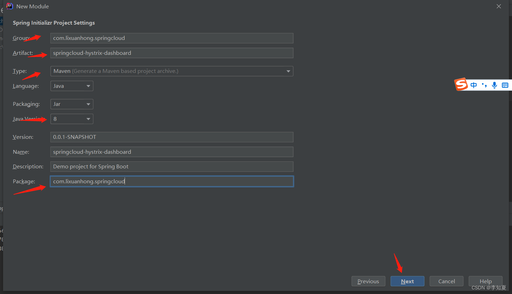Proceed with the Next button
Viewport: 512px width, 294px height.
[x=408, y=281]
